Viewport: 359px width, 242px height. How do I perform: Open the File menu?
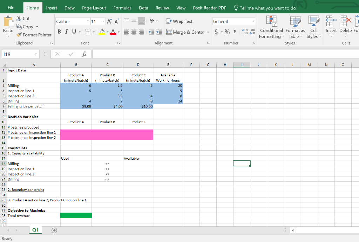tap(11, 8)
